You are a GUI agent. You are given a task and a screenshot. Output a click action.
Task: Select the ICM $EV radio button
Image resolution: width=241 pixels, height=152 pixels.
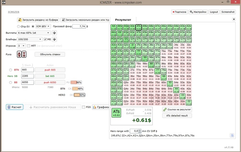(33, 26)
